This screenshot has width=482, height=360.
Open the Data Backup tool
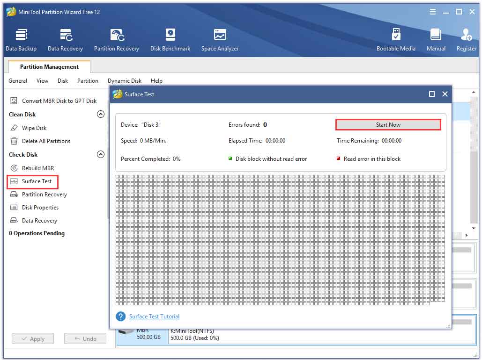21,40
